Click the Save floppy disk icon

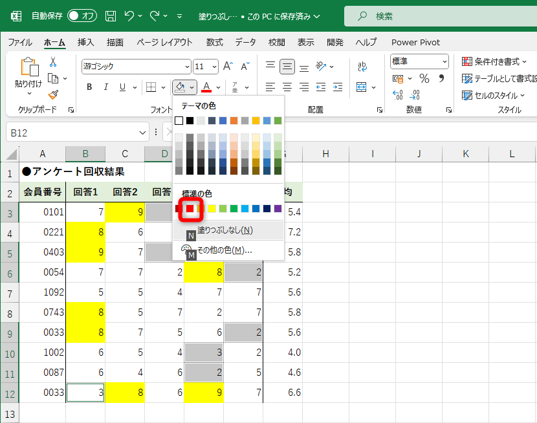click(x=111, y=16)
